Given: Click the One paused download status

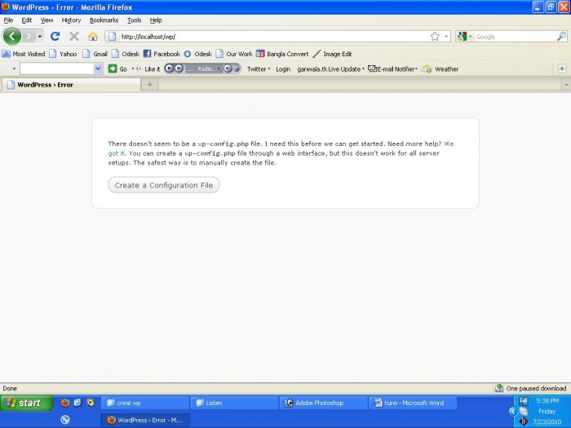Looking at the screenshot, I should 531,388.
